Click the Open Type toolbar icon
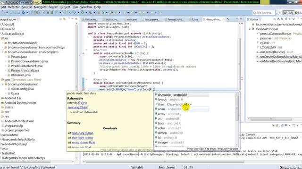Screen dimensions: 302x169 [111, 13]
